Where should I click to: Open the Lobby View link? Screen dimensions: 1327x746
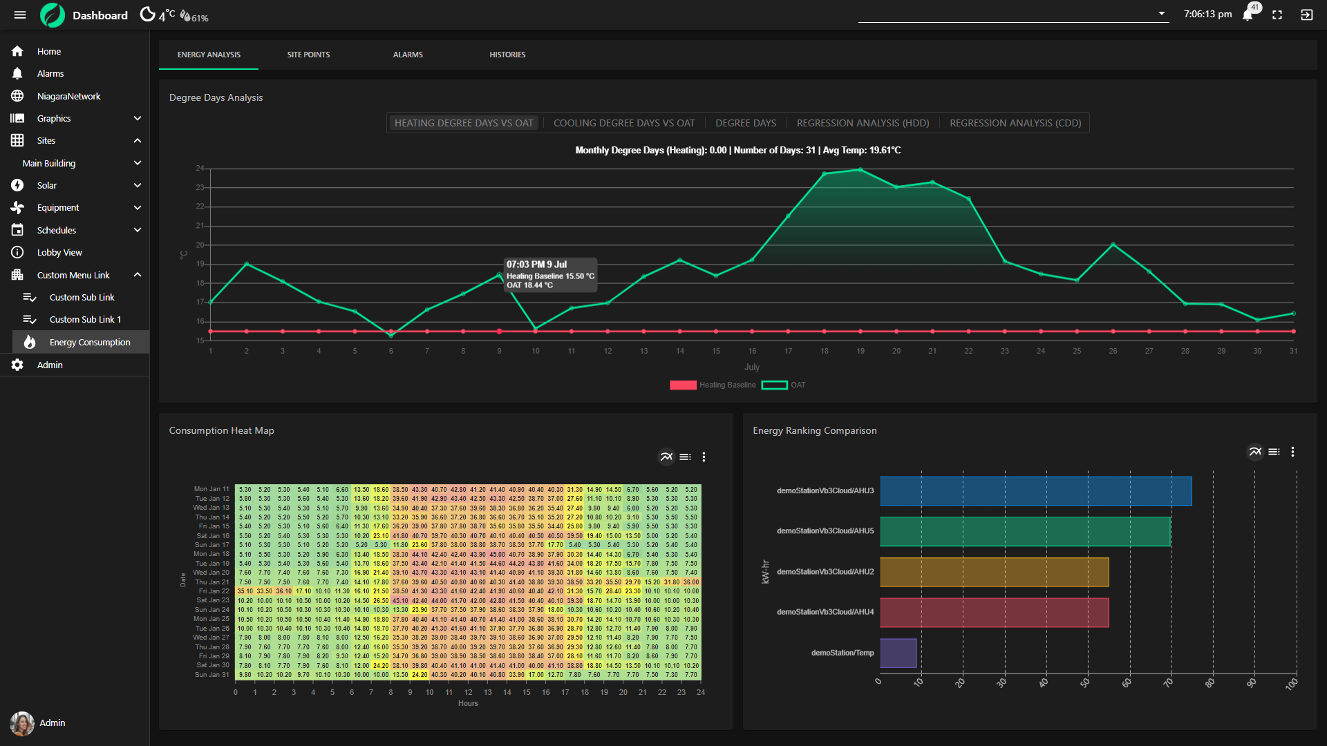click(59, 252)
